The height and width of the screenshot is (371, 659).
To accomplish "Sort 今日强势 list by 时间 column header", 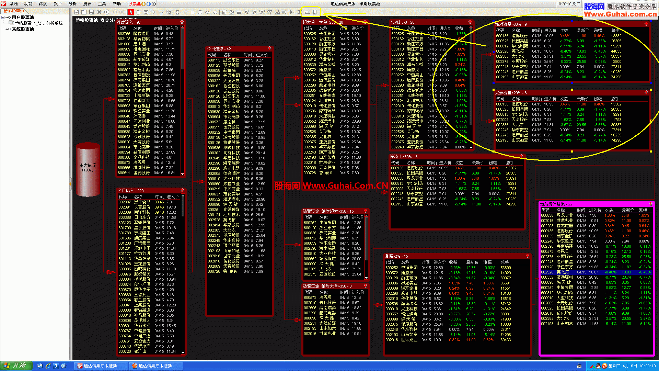I will [248, 55].
